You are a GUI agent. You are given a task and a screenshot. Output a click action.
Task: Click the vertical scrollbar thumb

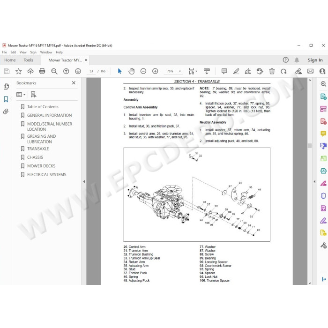[310, 146]
